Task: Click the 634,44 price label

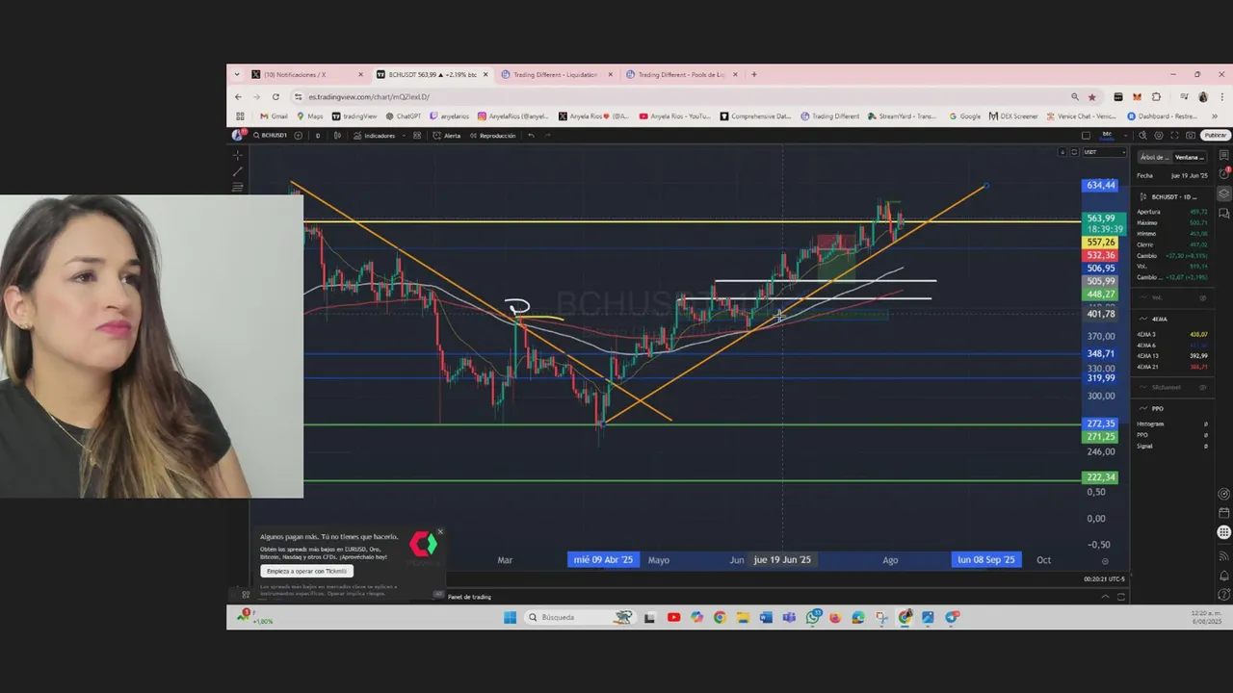Action: 1100,185
